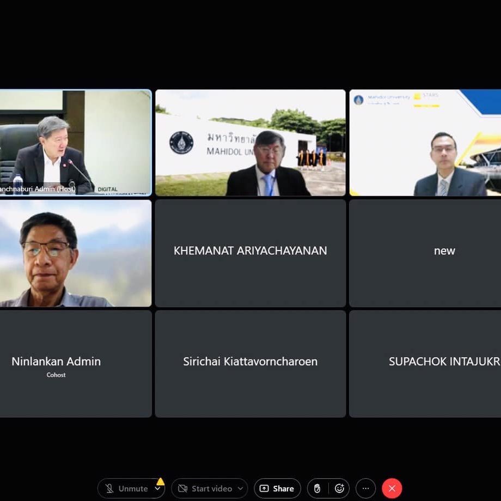
Task: Select the Ninlankan Admin cohost tile
Action: (75, 363)
